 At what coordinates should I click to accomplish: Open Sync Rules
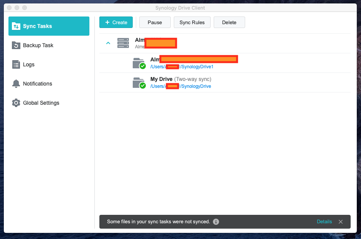pos(192,22)
